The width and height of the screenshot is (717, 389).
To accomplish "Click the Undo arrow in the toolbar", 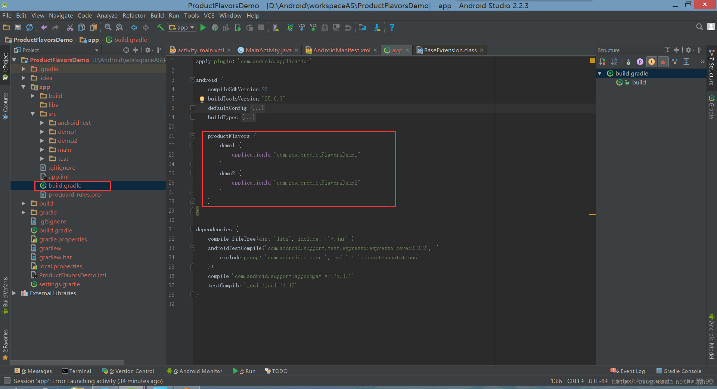I will click(44, 27).
